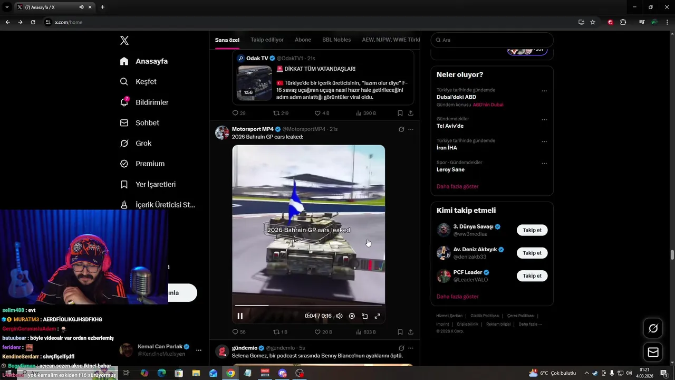The width and height of the screenshot is (675, 380).
Task: Reload the page
Action: pos(33,22)
